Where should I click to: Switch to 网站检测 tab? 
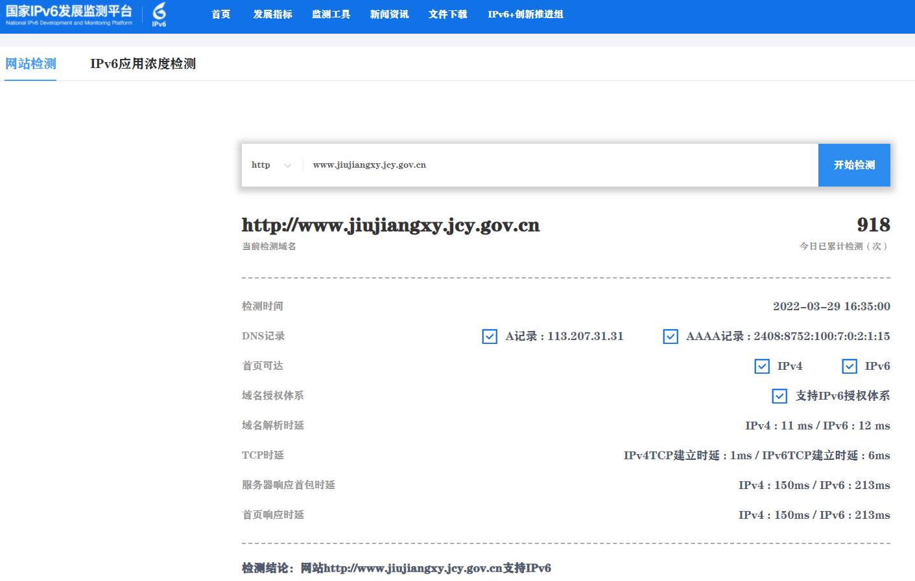point(30,63)
